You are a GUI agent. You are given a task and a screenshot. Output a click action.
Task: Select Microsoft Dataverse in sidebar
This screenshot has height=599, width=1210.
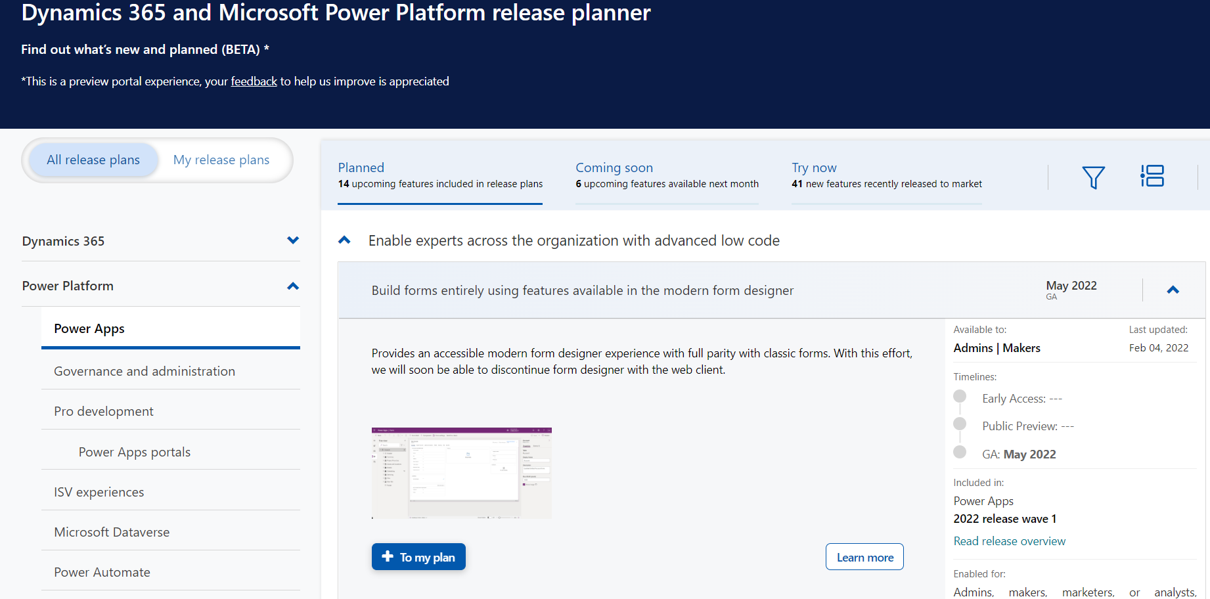(112, 532)
